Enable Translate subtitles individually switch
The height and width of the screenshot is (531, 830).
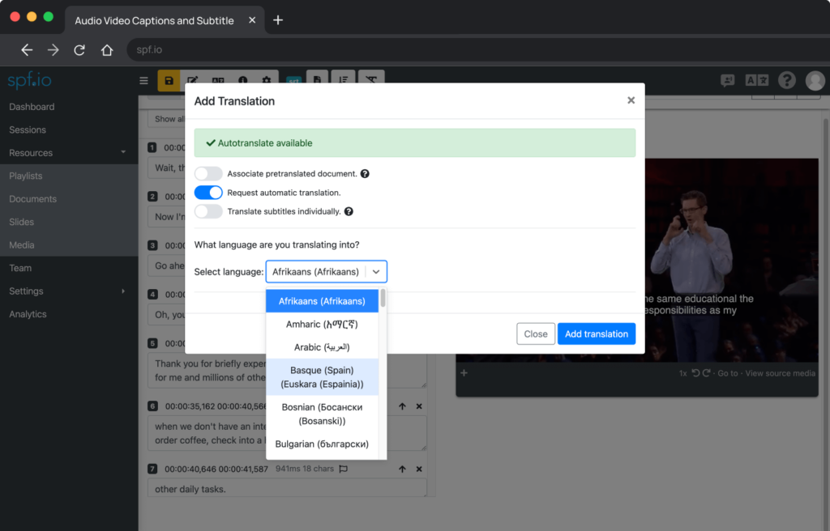tap(208, 211)
